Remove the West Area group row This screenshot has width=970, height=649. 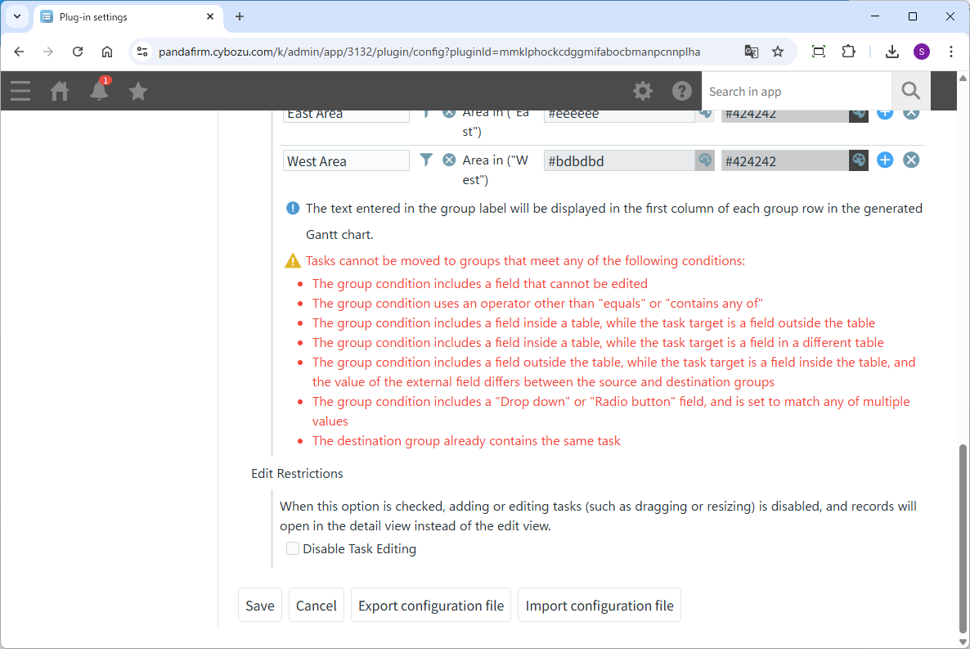point(911,160)
